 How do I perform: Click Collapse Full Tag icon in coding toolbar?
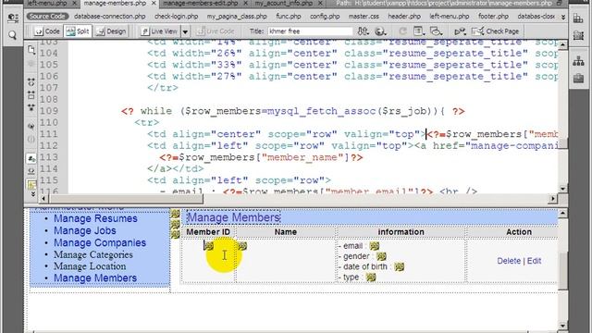[x=31, y=81]
